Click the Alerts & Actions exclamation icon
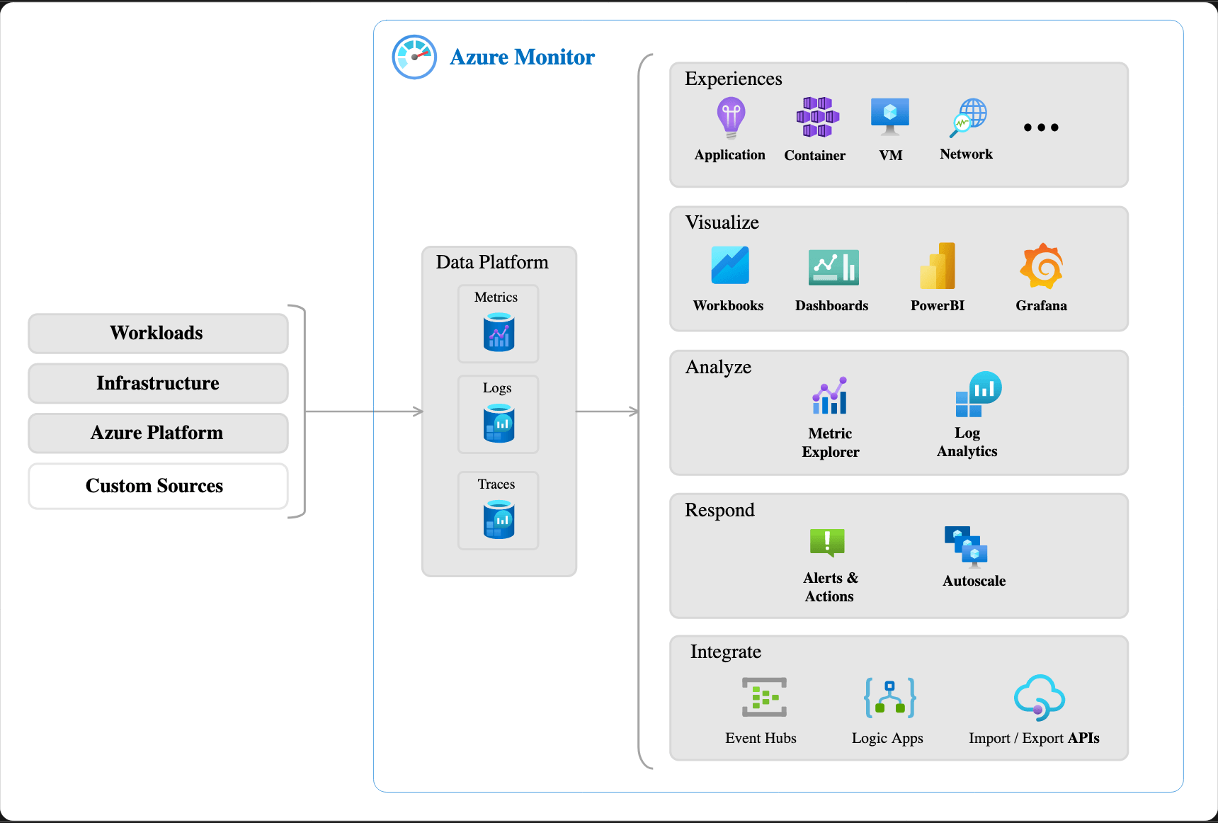This screenshot has height=823, width=1218. click(827, 543)
